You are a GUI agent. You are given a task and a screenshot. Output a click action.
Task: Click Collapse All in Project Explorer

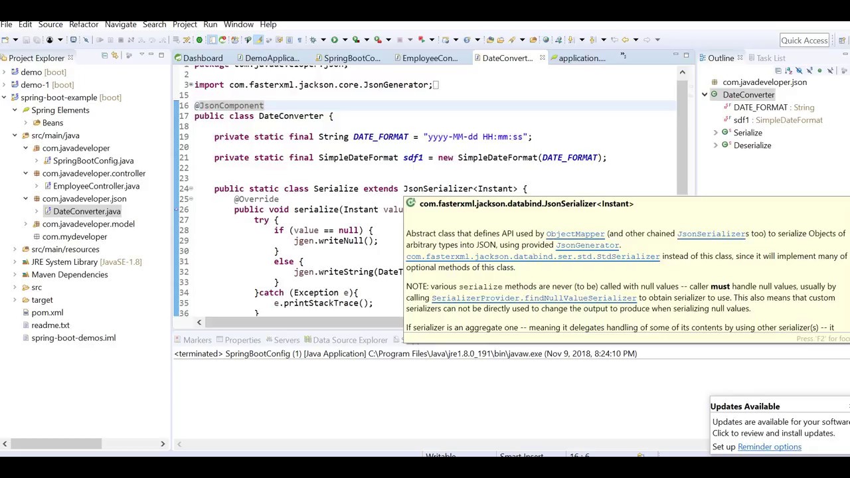[x=104, y=56]
